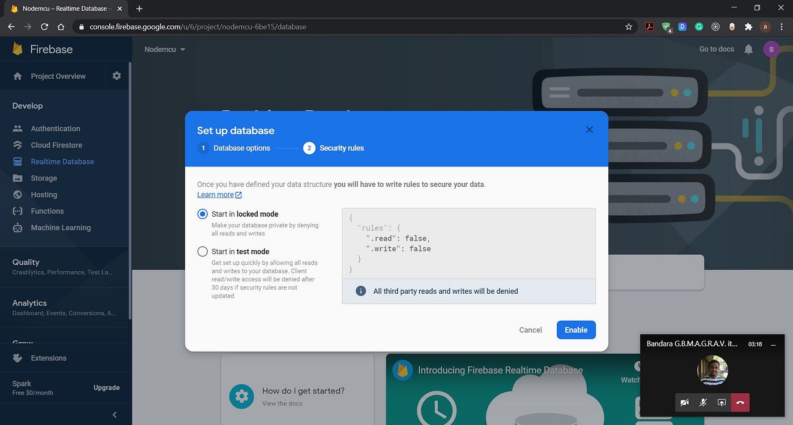The image size is (793, 425).
Task: Expand the Develop section header
Action: (x=27, y=106)
